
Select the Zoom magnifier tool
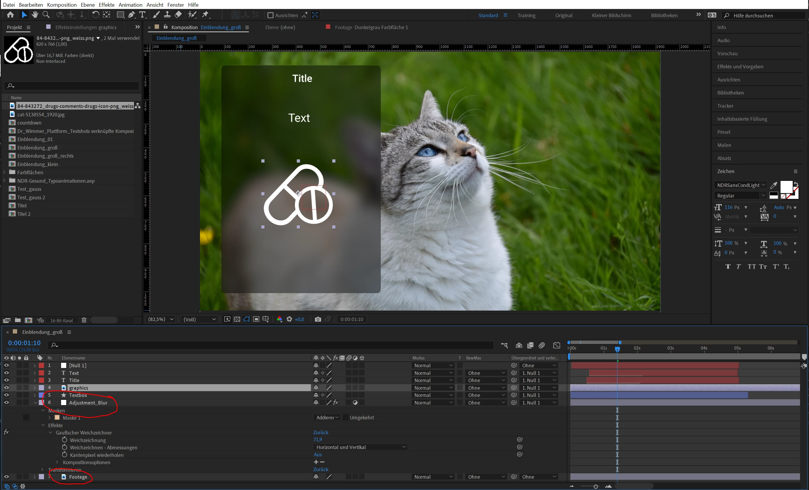pyautogui.click(x=46, y=15)
